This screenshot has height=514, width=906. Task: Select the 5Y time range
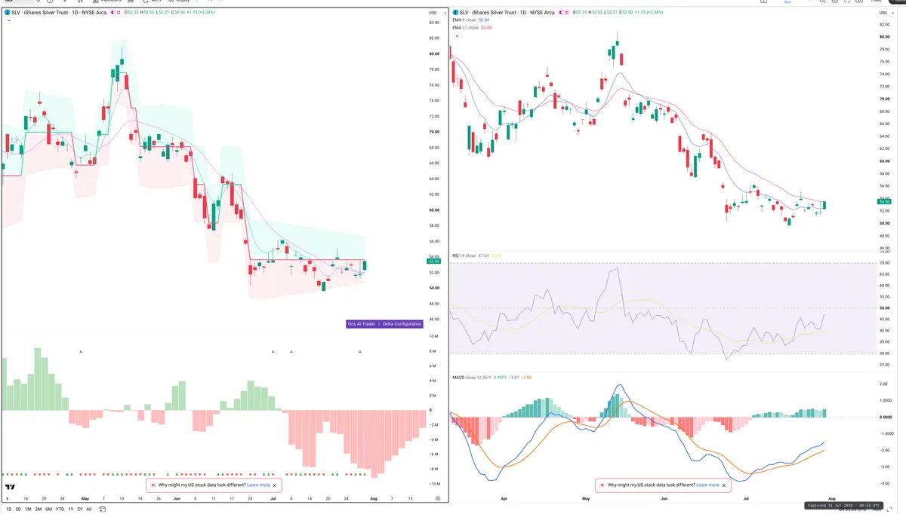[x=80, y=509]
